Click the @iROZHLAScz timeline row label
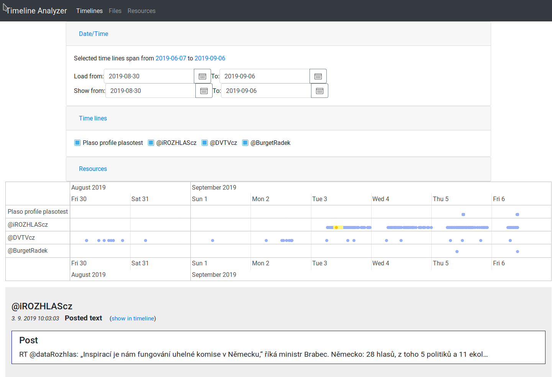 pos(28,224)
